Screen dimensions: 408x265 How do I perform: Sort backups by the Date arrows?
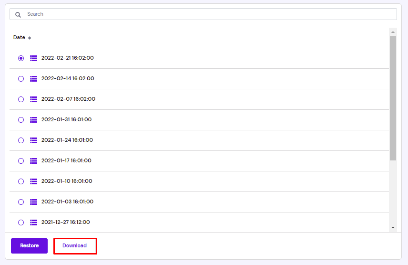pyautogui.click(x=30, y=38)
